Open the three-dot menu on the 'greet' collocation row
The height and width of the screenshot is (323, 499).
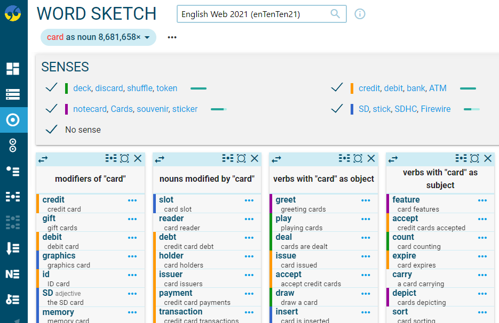366,200
